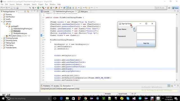Click the Open Perspective icon
Screen dimensions: 180x101
(x=169, y=8)
